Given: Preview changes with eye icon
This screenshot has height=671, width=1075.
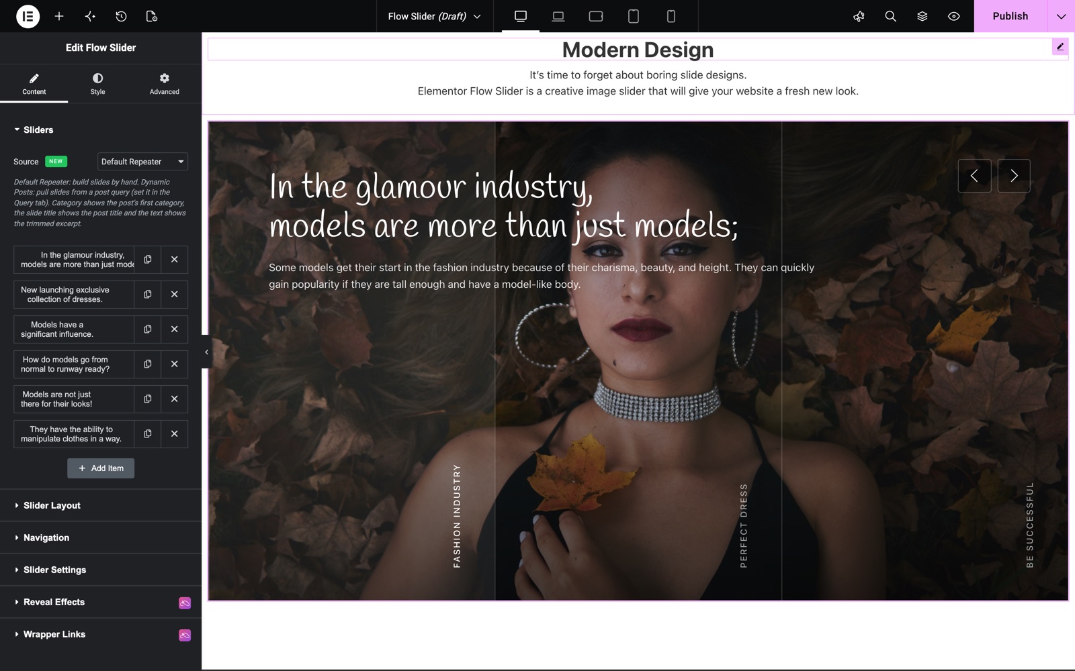Looking at the screenshot, I should [x=954, y=16].
